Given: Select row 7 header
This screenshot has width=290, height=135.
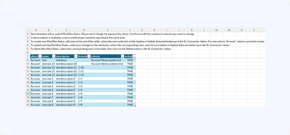Looking at the screenshot, I should coord(28,56).
